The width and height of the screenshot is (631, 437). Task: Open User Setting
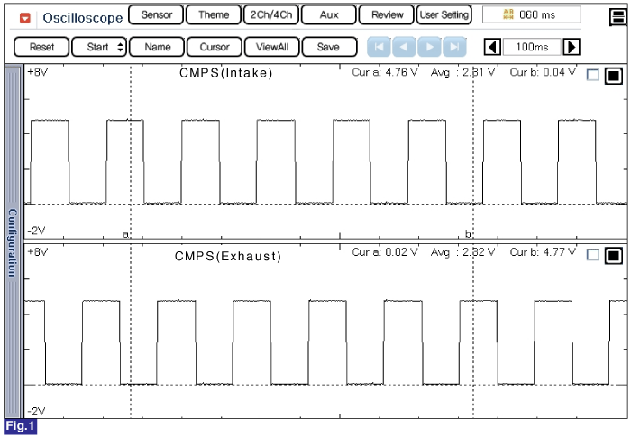click(x=444, y=15)
